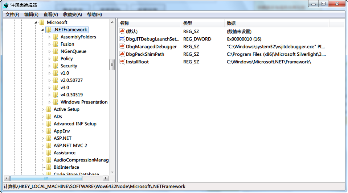Screen dimensions: 348x193
Task: Minimize the Registry Editor window
Action: pyautogui.click(x=314, y=4)
